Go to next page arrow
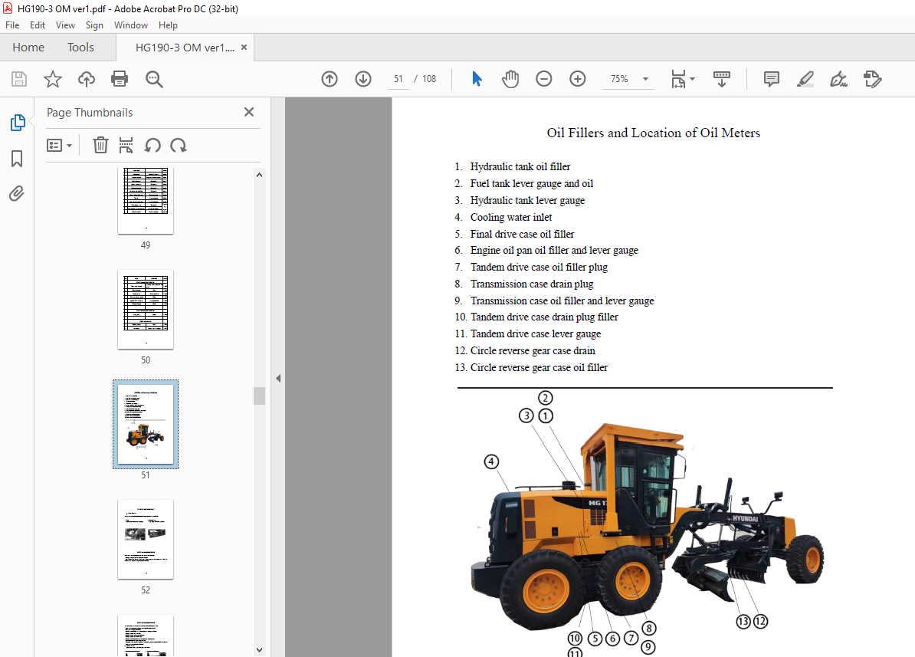Image resolution: width=915 pixels, height=657 pixels. (363, 79)
